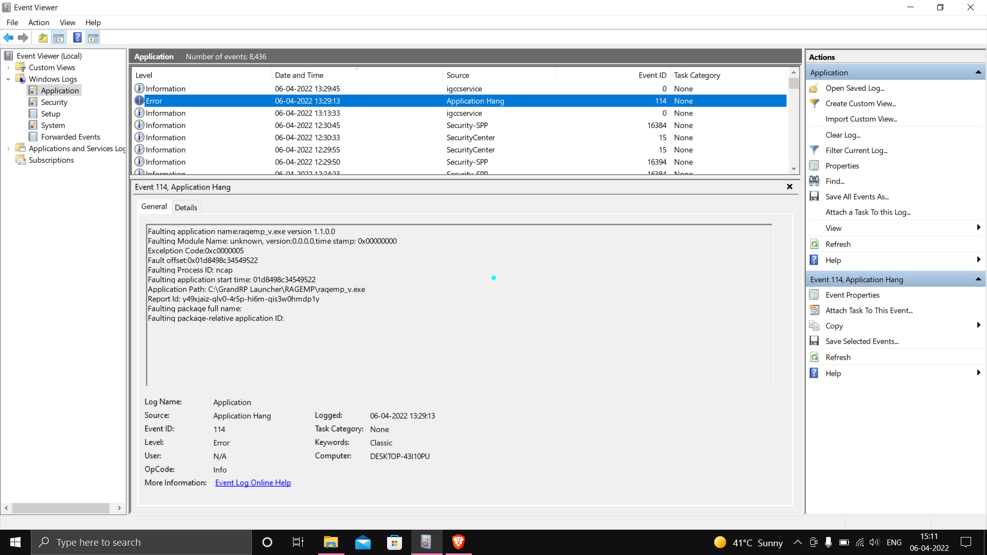Screen dimensions: 987x555
Task: Click the blue Help toolbar icon
Action: pyautogui.click(x=77, y=38)
